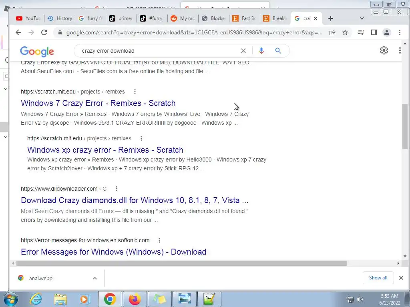This screenshot has height=307, width=410.
Task: Click the scroll right arrow
Action: coord(398,263)
